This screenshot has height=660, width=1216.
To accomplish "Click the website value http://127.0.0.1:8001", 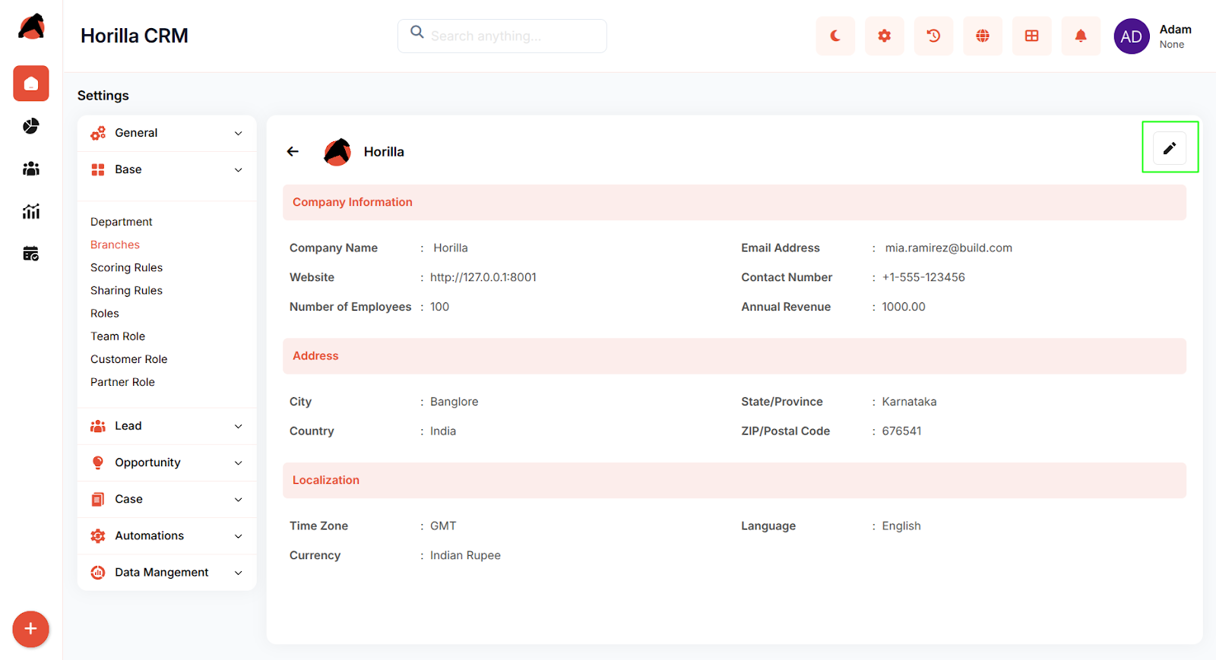I will (x=483, y=277).
